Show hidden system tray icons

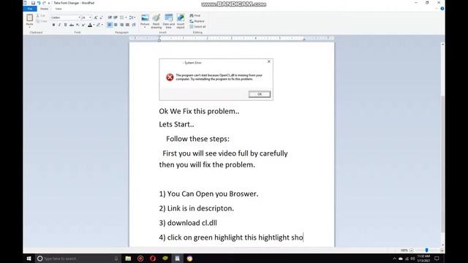coord(394,259)
